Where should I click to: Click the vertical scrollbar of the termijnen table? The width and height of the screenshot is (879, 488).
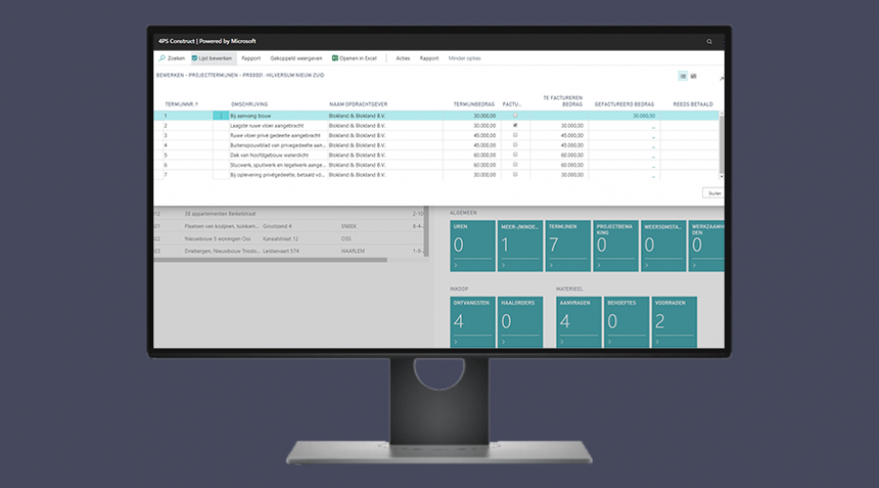click(722, 144)
